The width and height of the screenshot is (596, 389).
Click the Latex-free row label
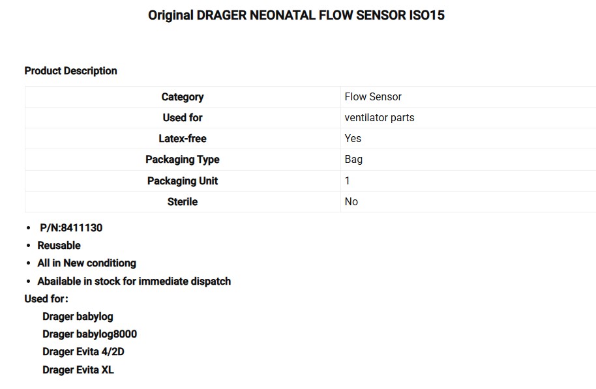pos(183,139)
